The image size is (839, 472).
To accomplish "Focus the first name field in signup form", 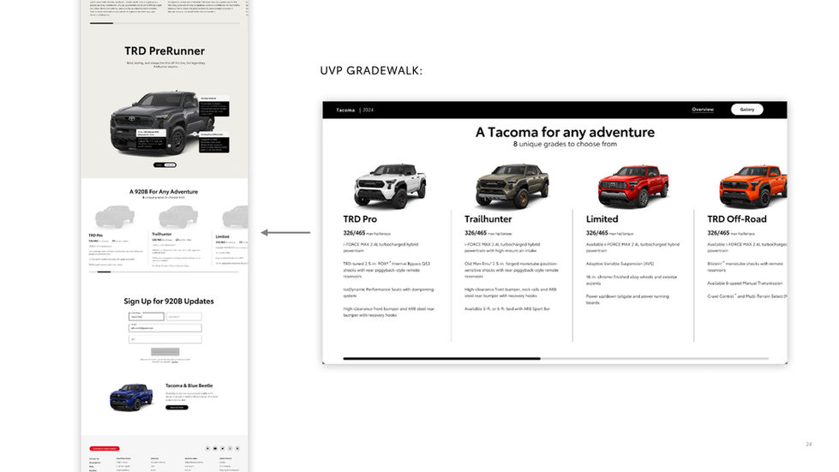I will point(146,316).
